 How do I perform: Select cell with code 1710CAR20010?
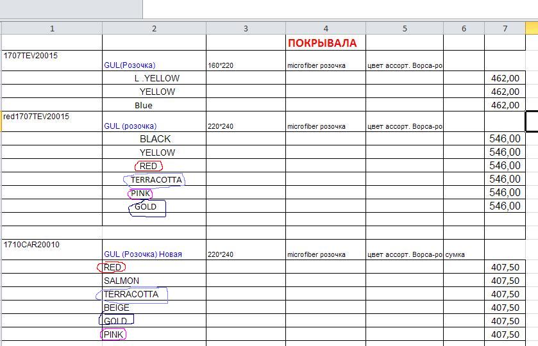[52, 250]
